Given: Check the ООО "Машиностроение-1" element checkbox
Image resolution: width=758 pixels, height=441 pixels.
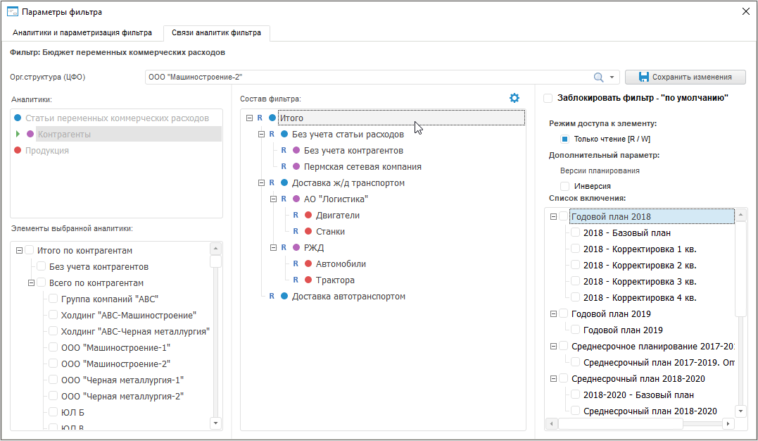Looking at the screenshot, I should 53,348.
